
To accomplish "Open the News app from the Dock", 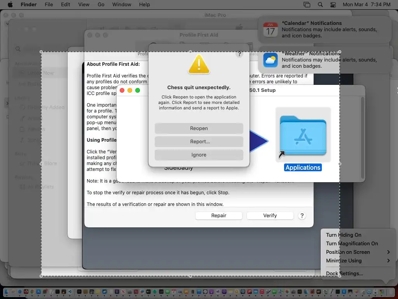I will point(123,292).
